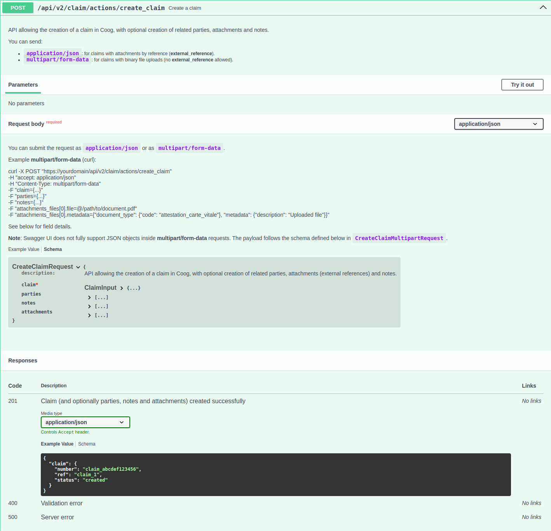The image size is (551, 531).
Task: Click the /api/v2/claim/actions/create_claim path
Action: coord(101,8)
